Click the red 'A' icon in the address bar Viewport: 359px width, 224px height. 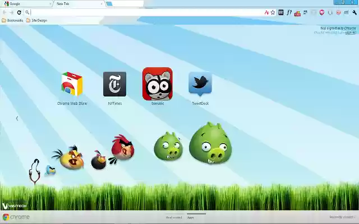pyautogui.click(x=266, y=12)
